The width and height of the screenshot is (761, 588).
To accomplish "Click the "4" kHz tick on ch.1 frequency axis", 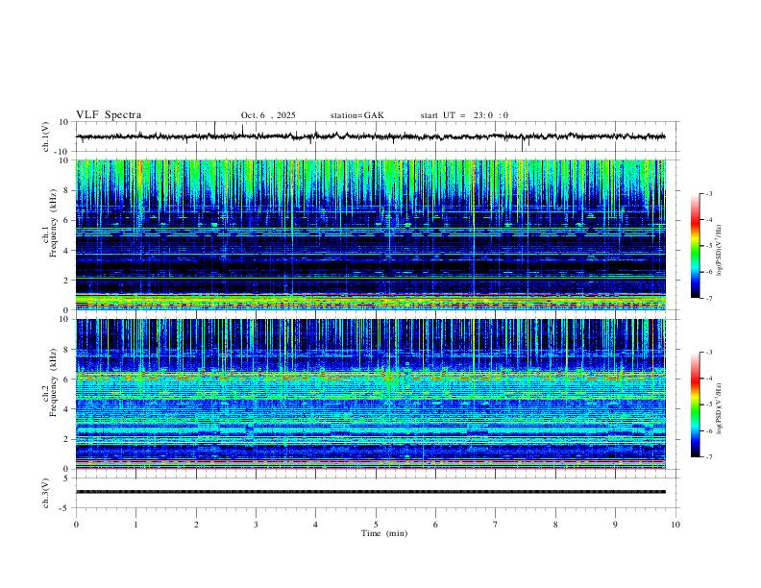I will 66,251.
